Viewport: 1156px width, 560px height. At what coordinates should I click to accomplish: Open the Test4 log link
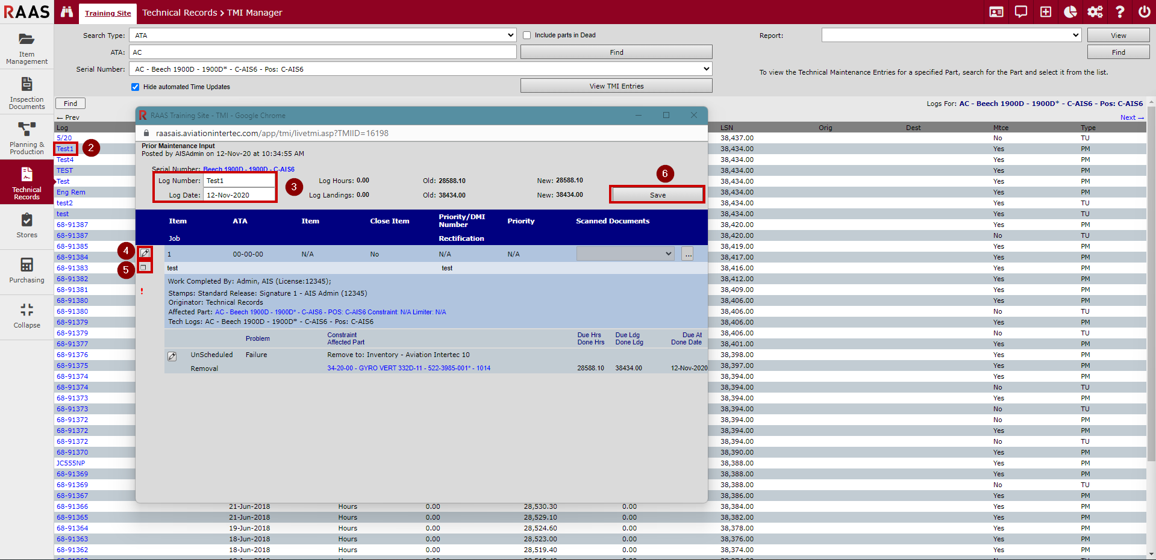pyautogui.click(x=65, y=160)
